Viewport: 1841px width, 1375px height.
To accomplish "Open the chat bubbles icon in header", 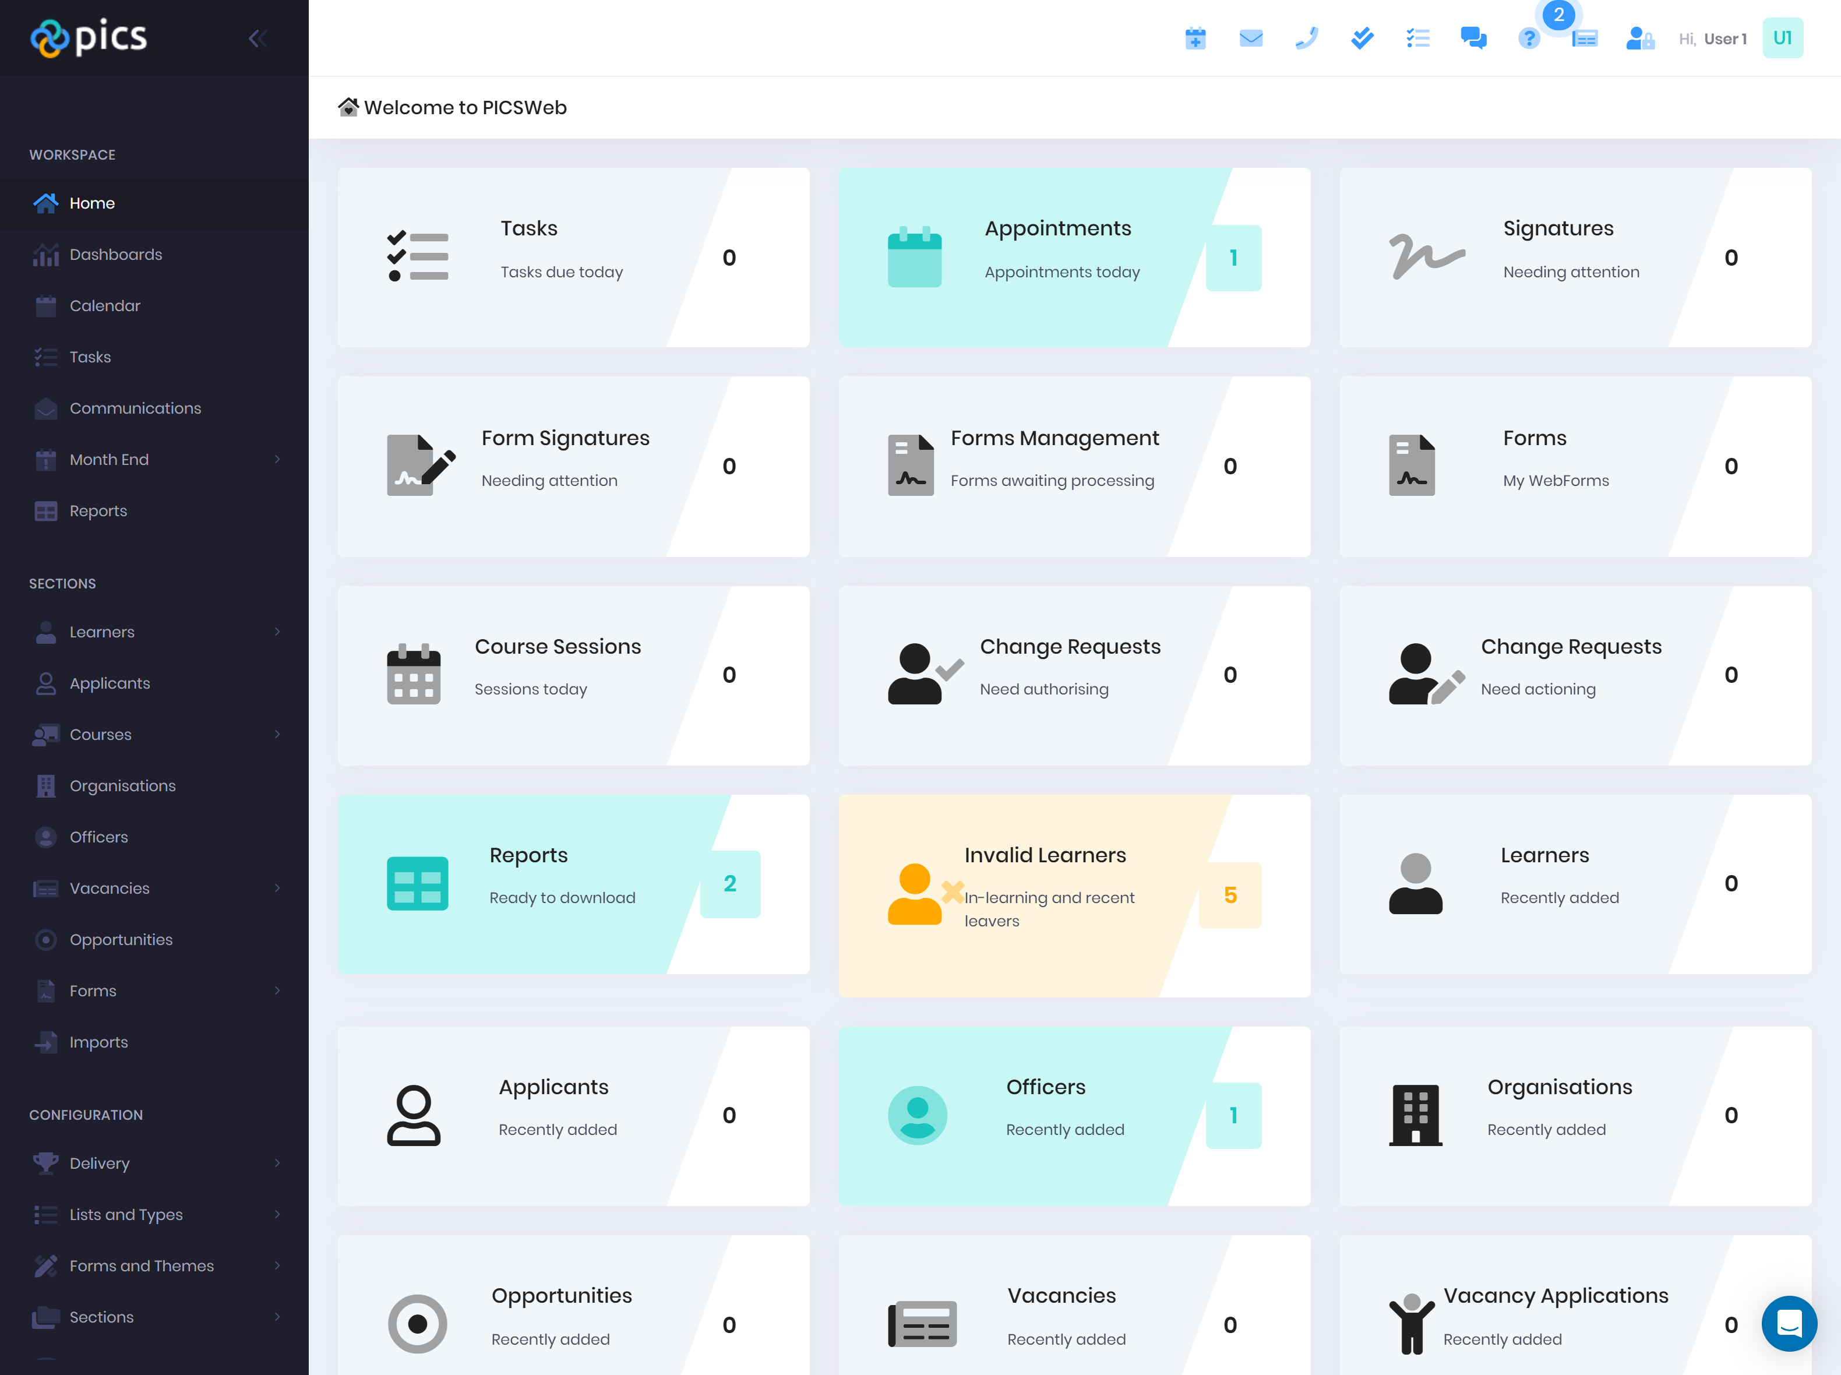I will tap(1473, 38).
